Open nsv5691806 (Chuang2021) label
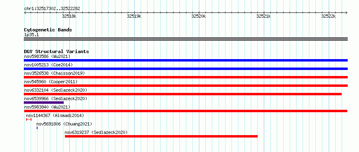 [x=64, y=124]
